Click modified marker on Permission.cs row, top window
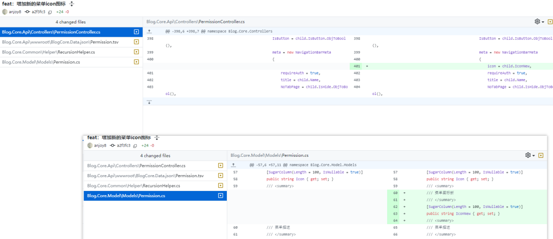The width and height of the screenshot is (553, 239). click(137, 62)
